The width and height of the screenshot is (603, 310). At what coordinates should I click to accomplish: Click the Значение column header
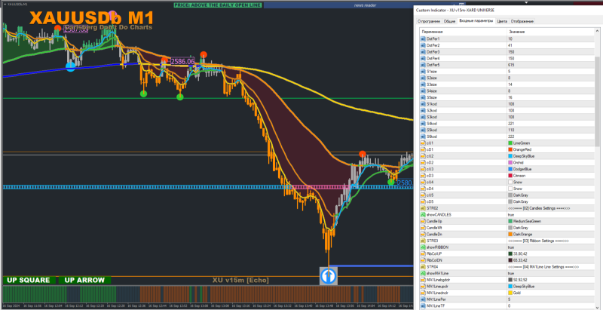tap(551, 32)
